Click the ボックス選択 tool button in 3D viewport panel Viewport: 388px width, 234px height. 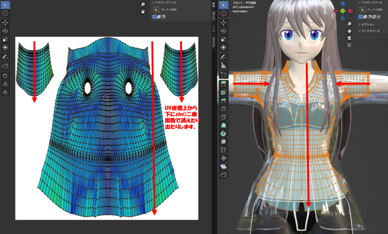361,9
